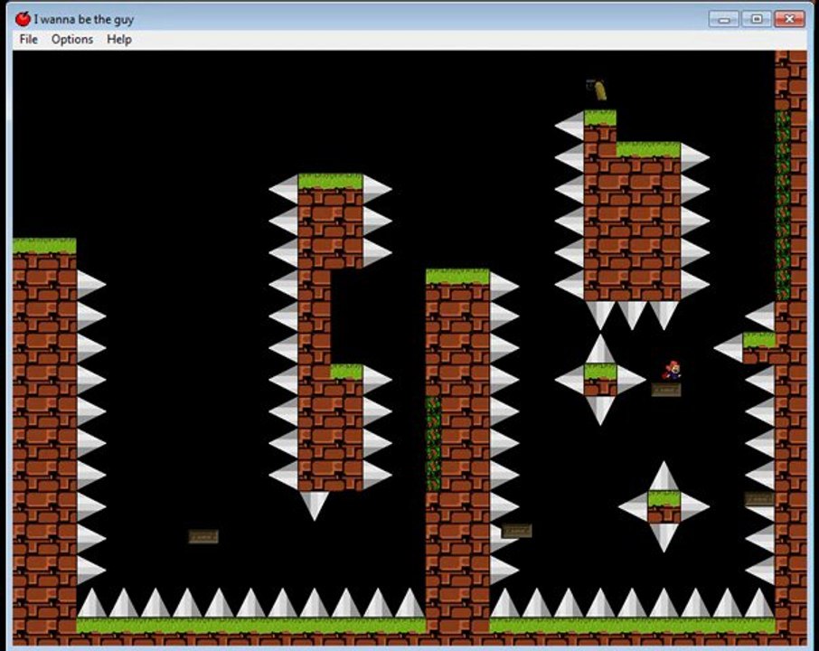Close the I wanna be the guy window
The width and height of the screenshot is (819, 651).
789,19
